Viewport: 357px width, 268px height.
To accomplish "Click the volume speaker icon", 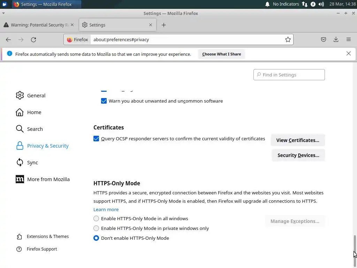I will 321,4.
